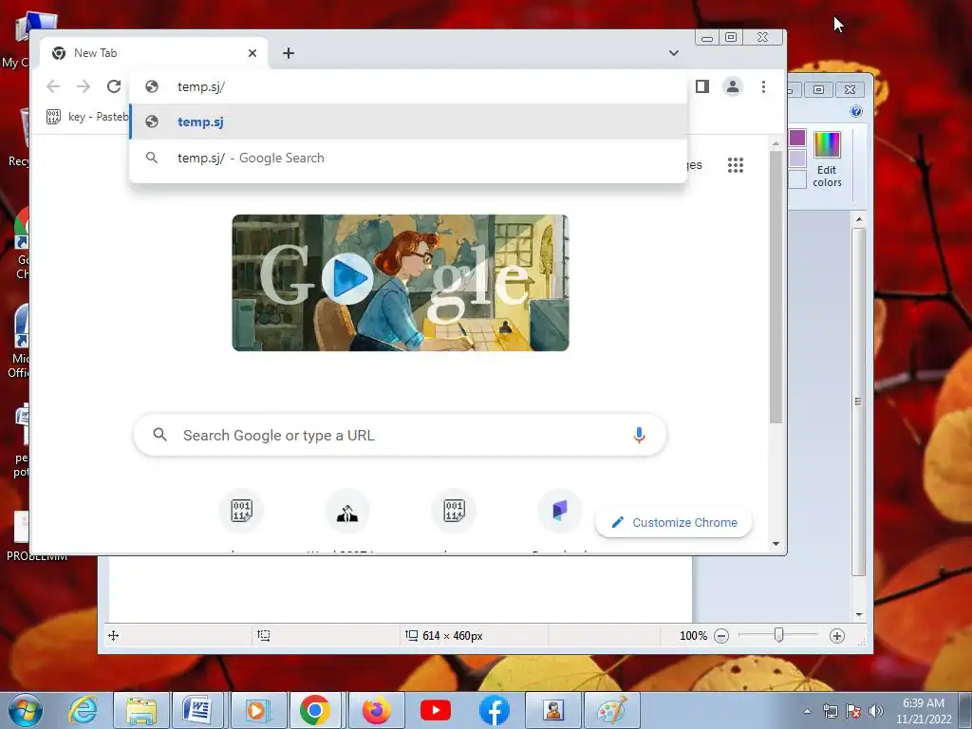Show hidden tray icons arrow
Viewport: 972px width, 729px height.
pos(807,711)
